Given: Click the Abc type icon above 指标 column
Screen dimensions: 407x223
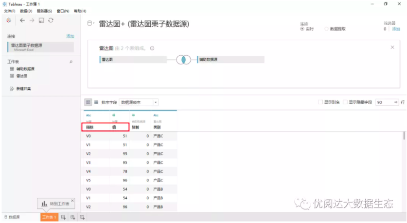Looking at the screenshot, I should (x=88, y=115).
